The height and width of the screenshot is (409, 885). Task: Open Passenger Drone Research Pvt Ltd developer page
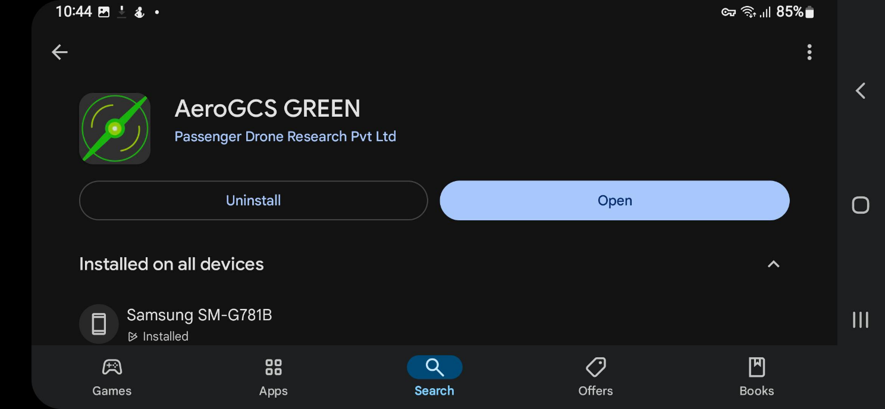285,136
